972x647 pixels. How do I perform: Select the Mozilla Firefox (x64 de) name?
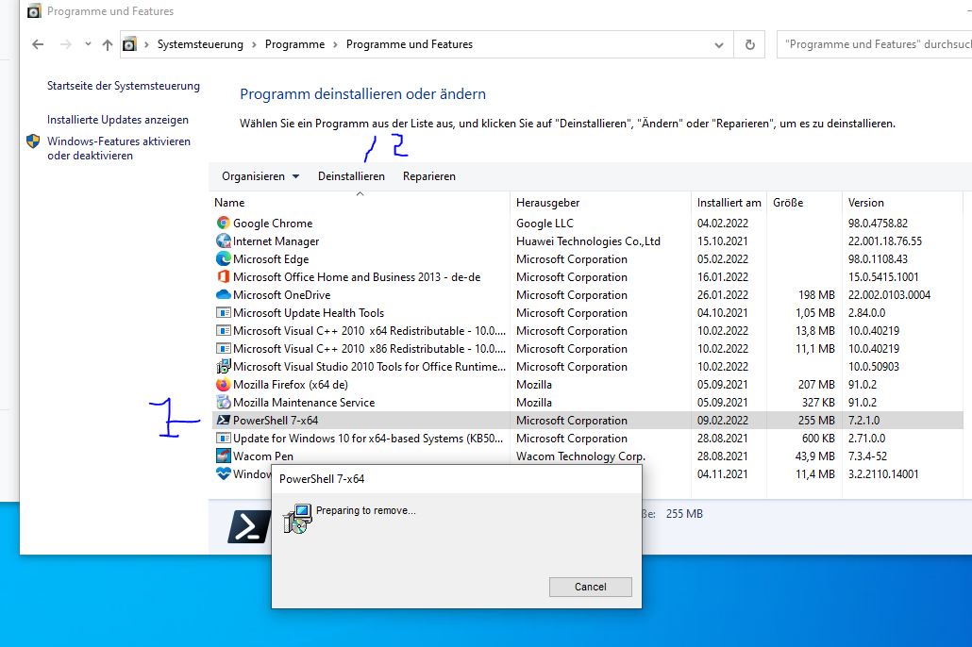[x=290, y=385]
